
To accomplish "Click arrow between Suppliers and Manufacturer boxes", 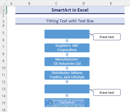I will coord(67,55).
